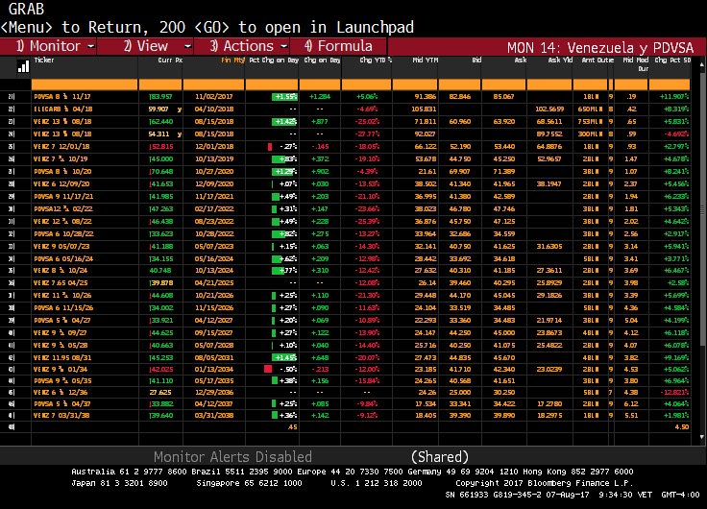
Task: Select ELECAR8 ½ 04/18 ticker
Action: pyautogui.click(x=62, y=109)
